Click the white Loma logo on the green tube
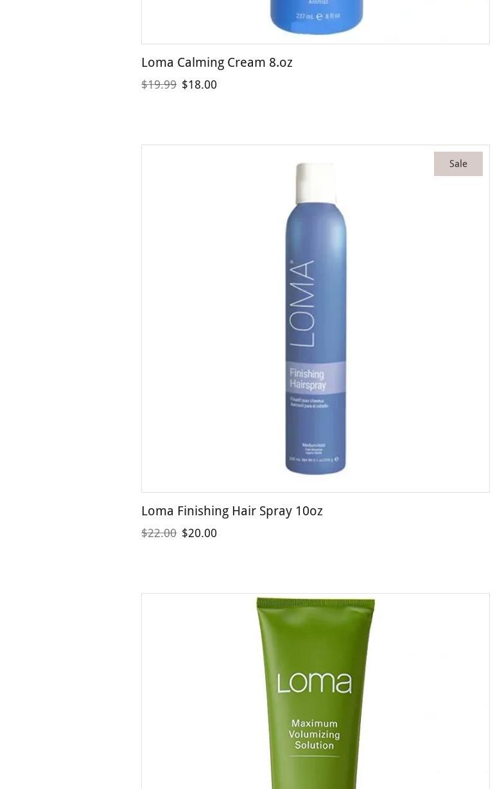This screenshot has height=789, width=504. [315, 682]
